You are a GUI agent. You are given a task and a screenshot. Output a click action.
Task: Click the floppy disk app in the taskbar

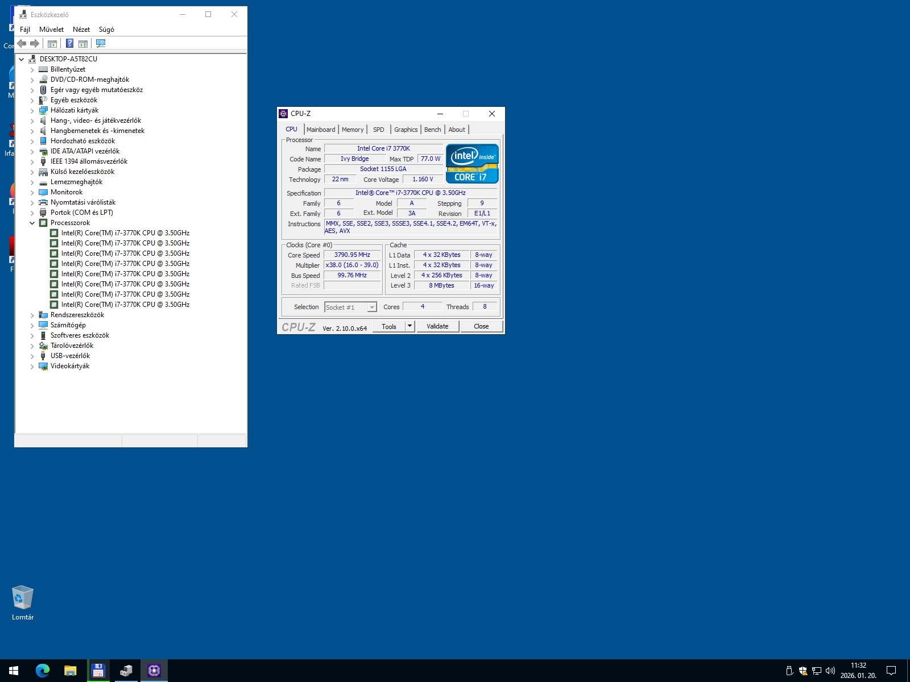tap(98, 671)
